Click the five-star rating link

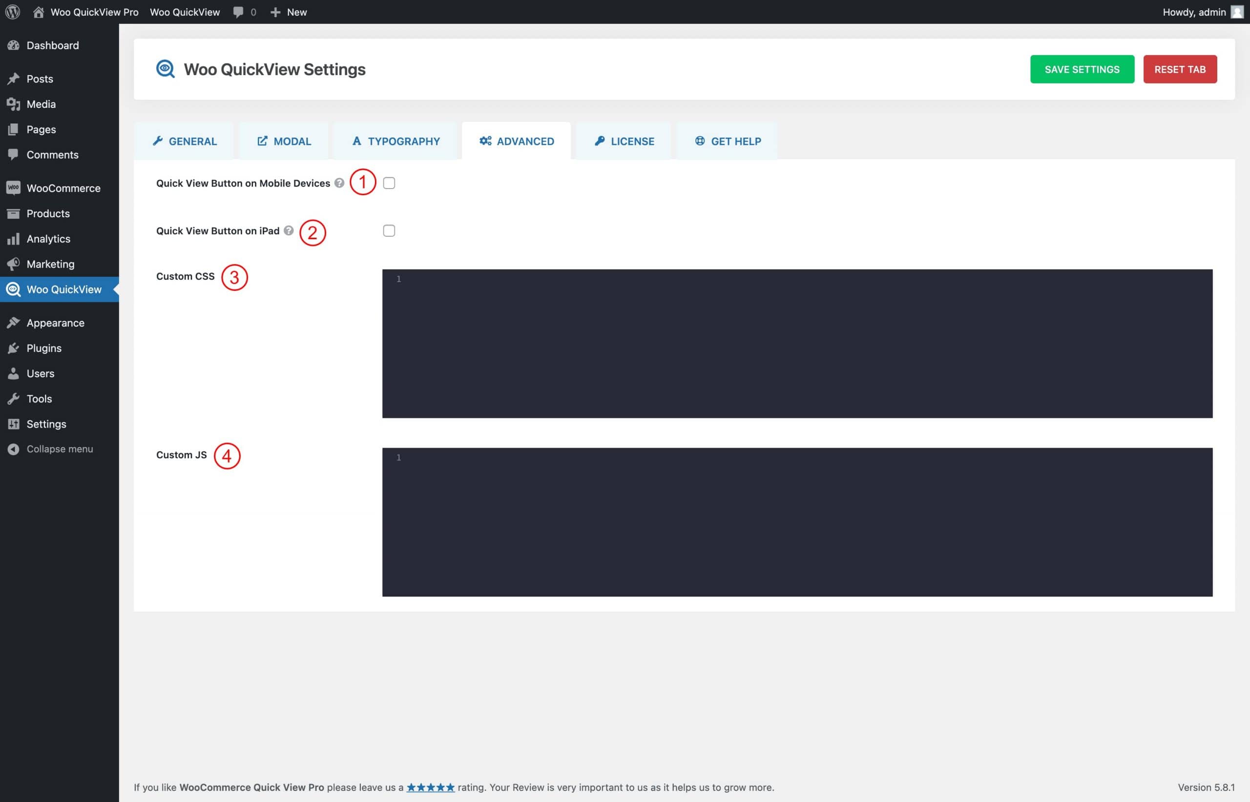(x=430, y=787)
